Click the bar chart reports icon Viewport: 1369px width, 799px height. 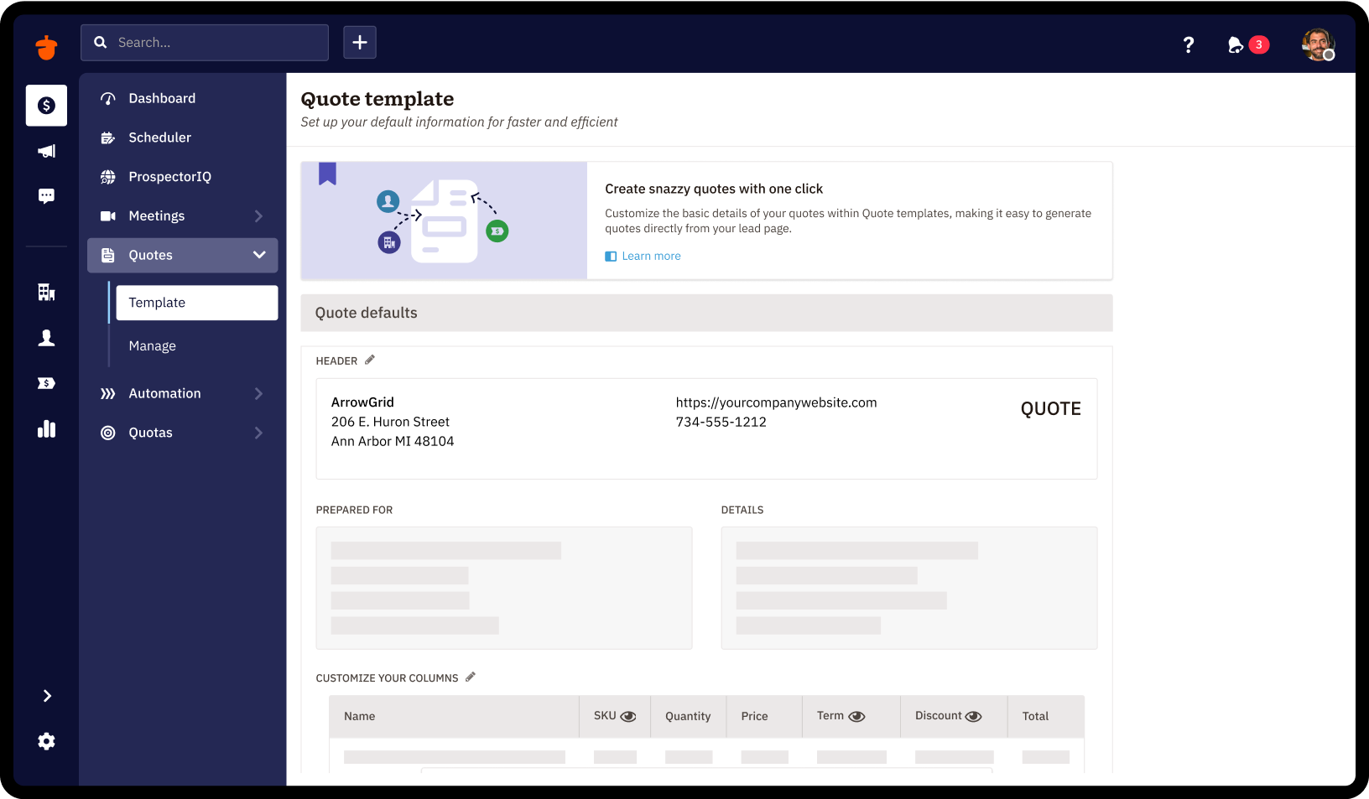(46, 429)
